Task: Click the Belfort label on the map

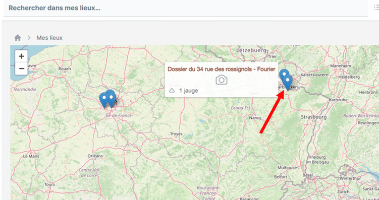Action: pos(281,177)
